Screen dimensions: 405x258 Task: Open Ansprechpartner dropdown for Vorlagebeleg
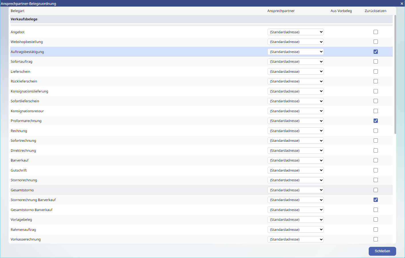pyautogui.click(x=296, y=220)
